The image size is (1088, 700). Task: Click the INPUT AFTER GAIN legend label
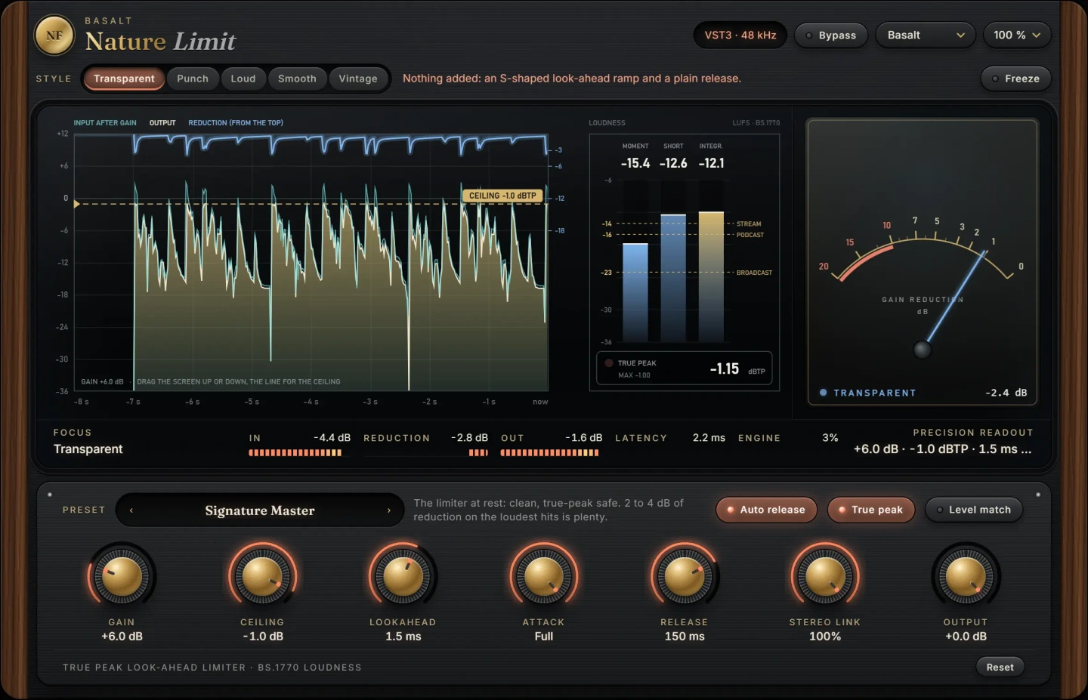tap(105, 122)
